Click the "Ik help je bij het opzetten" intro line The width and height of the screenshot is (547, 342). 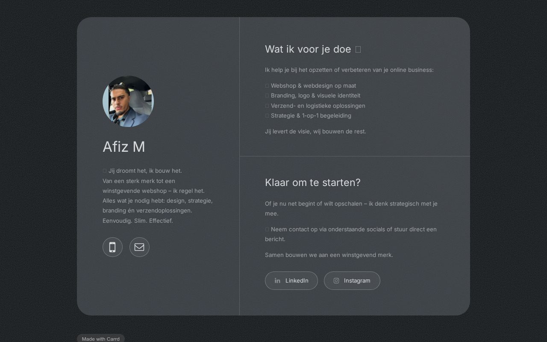(x=349, y=70)
